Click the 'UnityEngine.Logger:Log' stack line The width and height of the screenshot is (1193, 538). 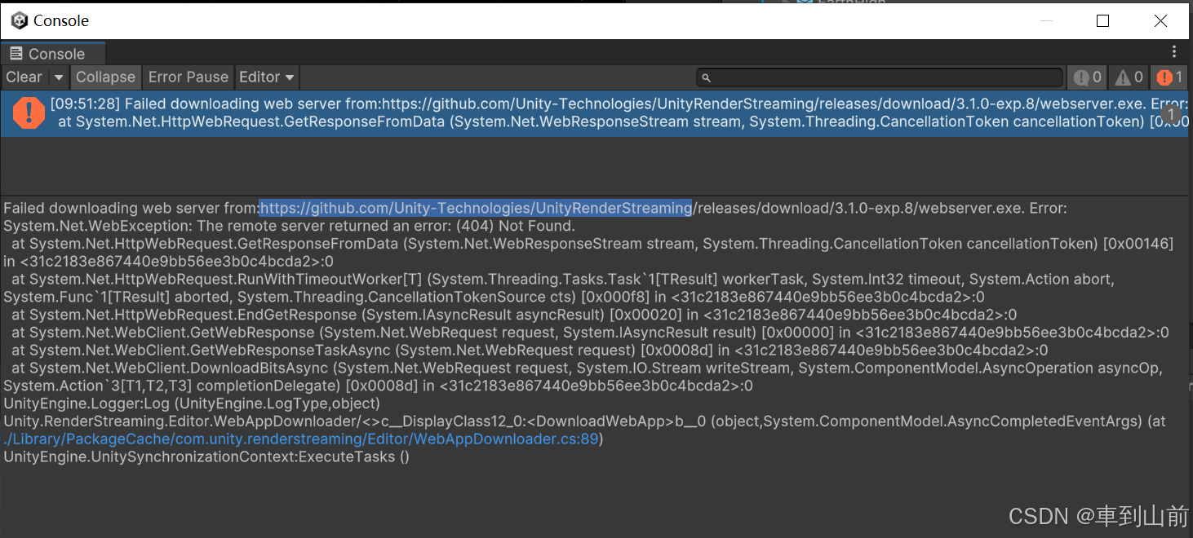coord(192,403)
